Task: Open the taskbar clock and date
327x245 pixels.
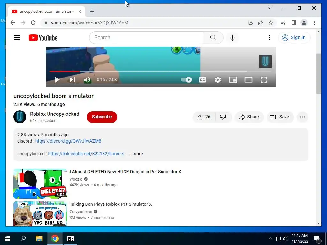Action: [300, 239]
